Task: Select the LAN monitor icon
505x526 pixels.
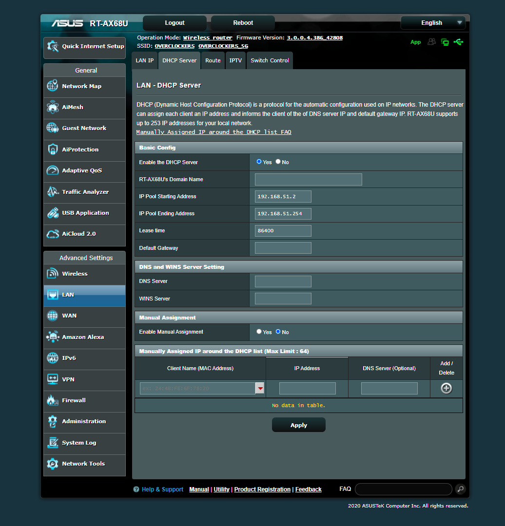Action: coord(52,295)
